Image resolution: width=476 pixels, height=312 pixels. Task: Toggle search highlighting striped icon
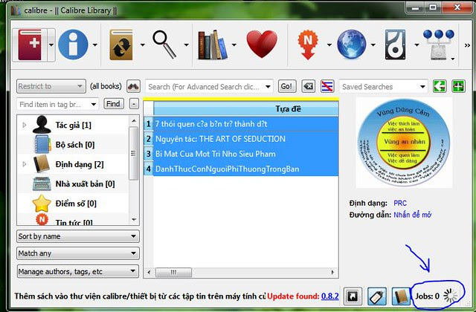coord(327,86)
